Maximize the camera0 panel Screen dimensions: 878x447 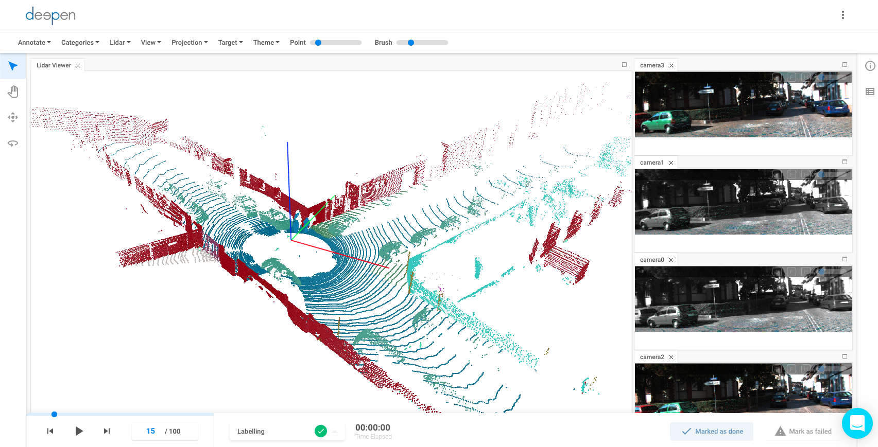[845, 259]
